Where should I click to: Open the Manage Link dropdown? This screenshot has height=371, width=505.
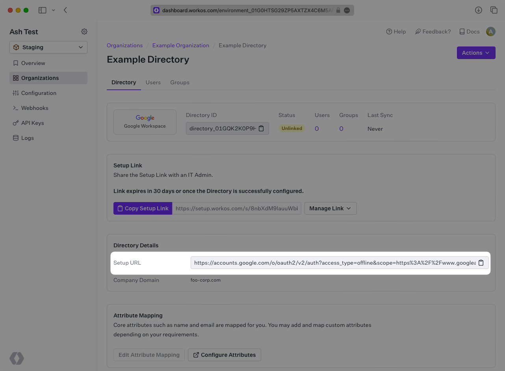[330, 208]
